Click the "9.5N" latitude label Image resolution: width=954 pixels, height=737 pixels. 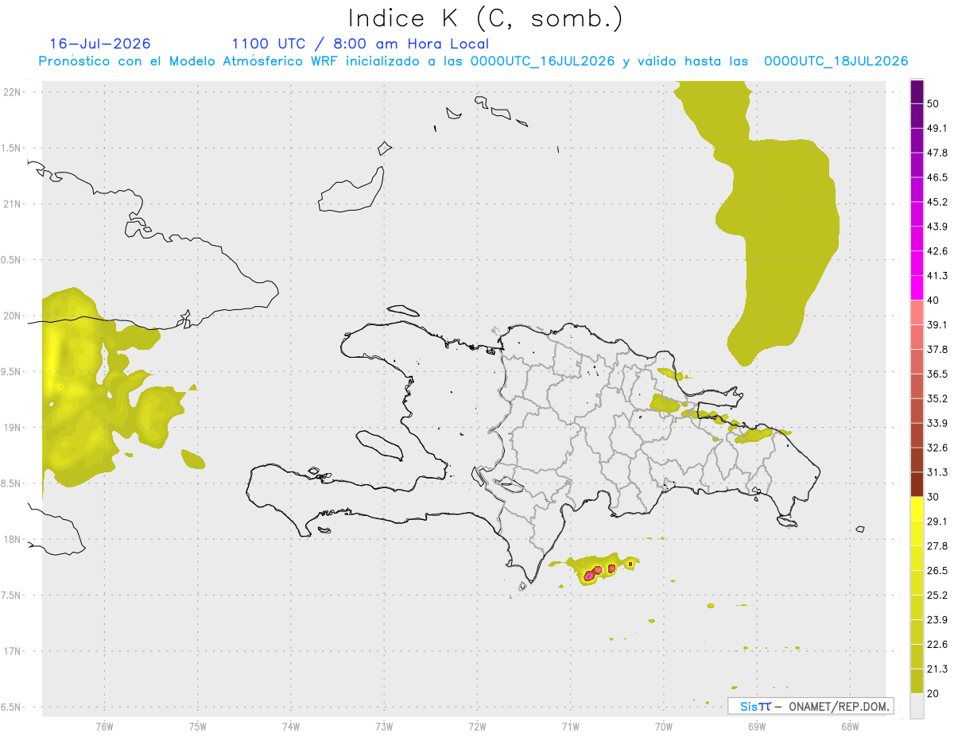[10, 372]
